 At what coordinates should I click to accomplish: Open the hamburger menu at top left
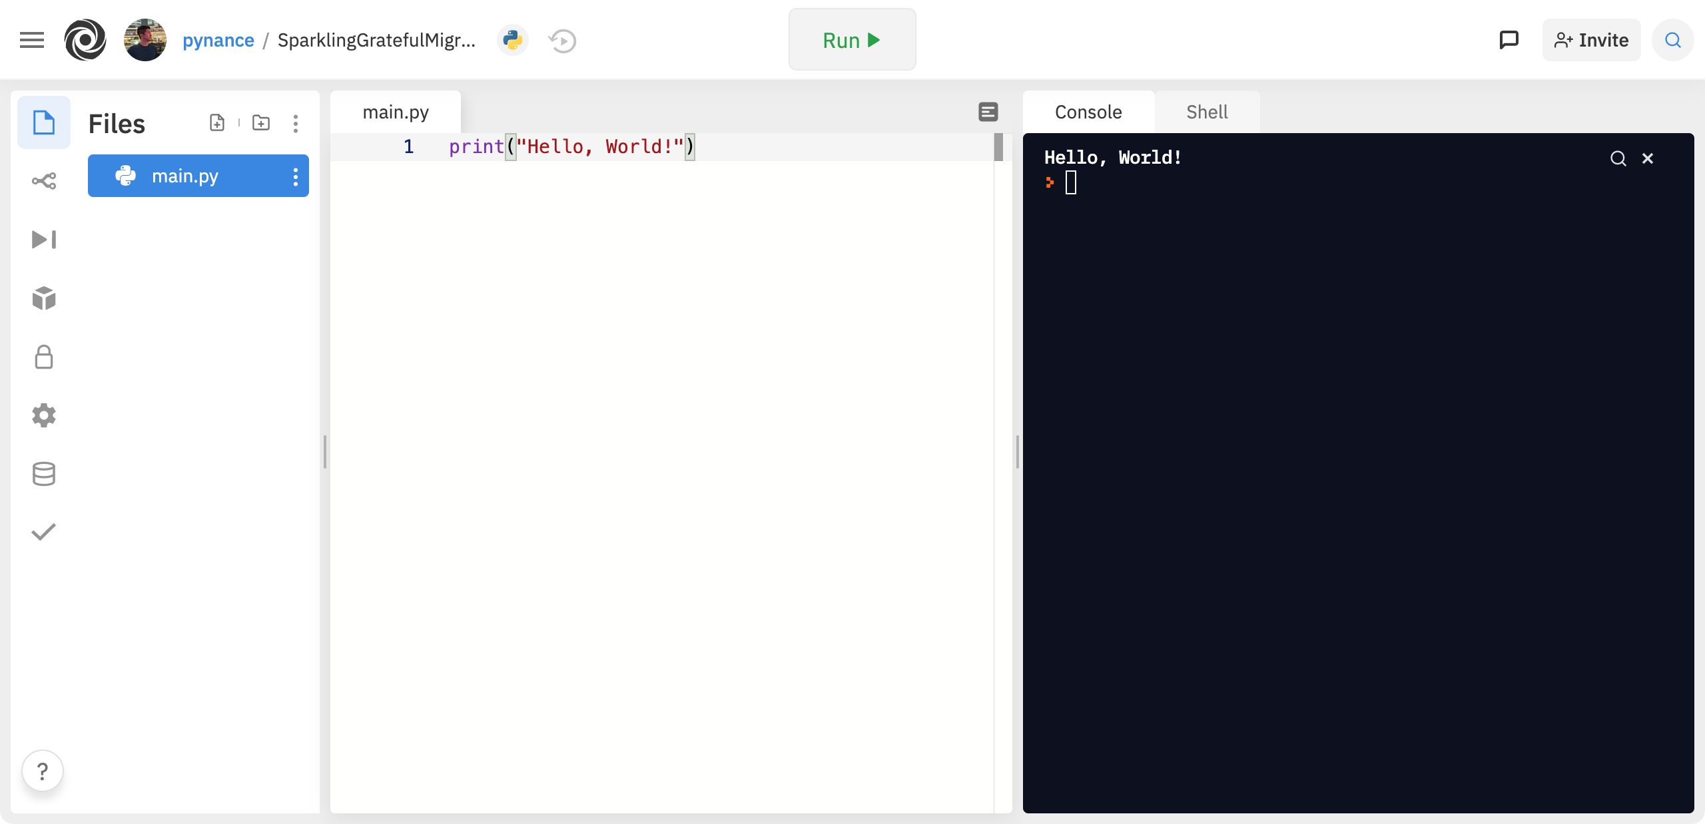coord(32,40)
